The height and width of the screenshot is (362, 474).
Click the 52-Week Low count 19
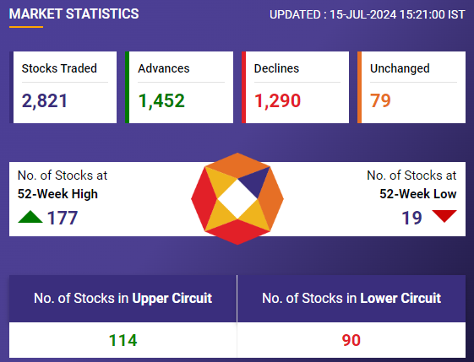(411, 218)
